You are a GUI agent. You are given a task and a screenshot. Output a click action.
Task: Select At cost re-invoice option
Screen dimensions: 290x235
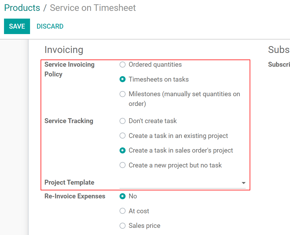pyautogui.click(x=123, y=211)
